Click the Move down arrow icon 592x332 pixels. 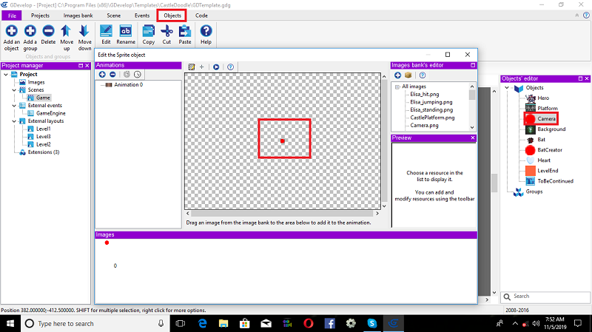(84, 31)
